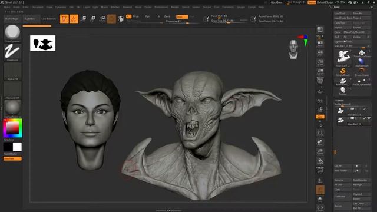
Task: Click QuickSave
Action: tap(276, 2)
